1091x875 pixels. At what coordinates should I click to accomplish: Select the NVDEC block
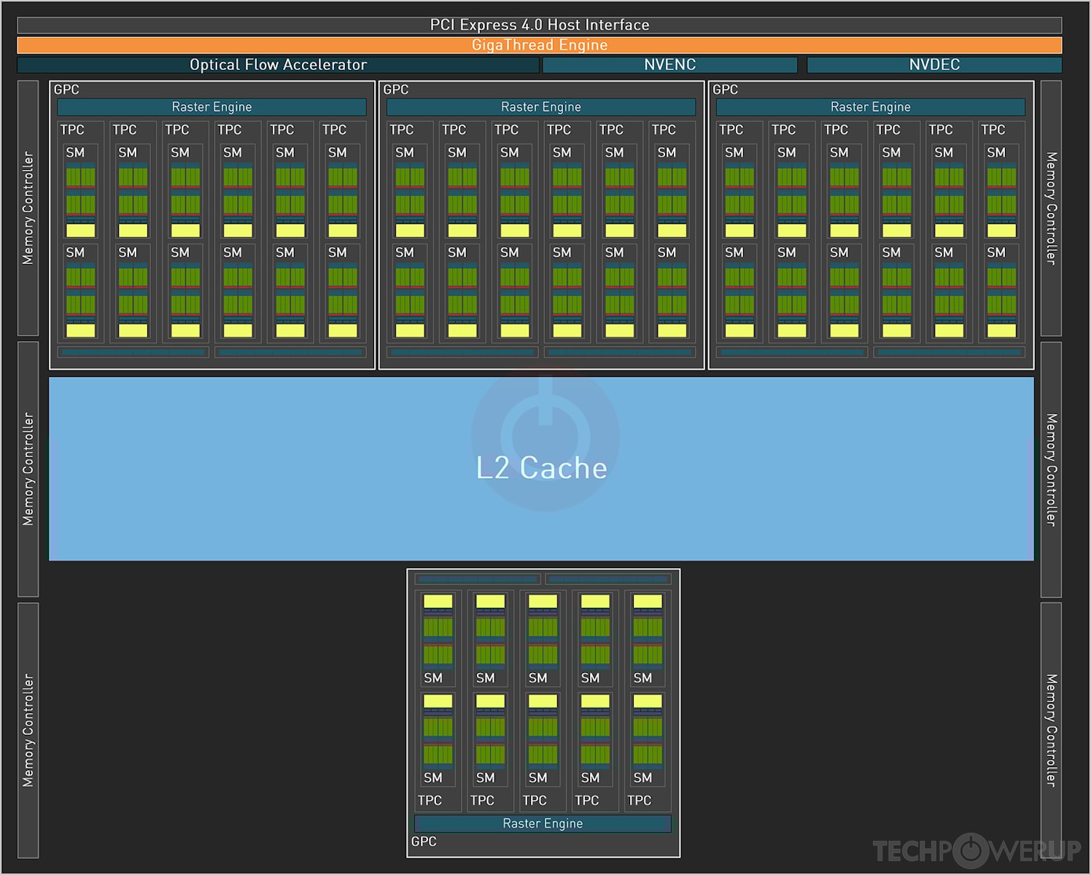(934, 65)
